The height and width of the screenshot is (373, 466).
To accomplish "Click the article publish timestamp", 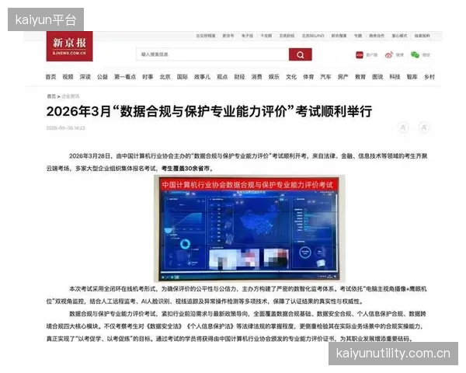I will (66, 128).
